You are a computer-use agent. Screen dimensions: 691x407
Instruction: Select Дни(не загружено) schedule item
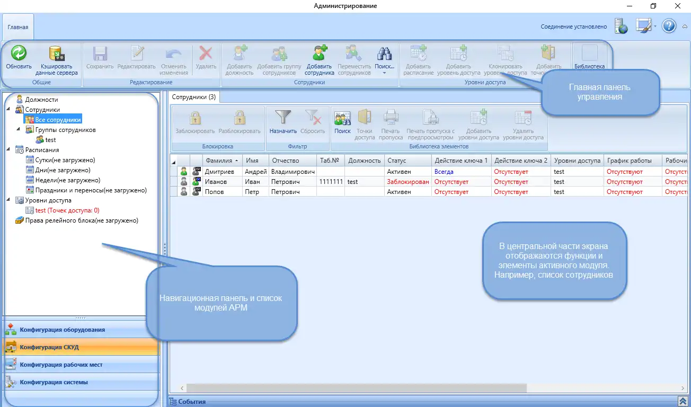pyautogui.click(x=63, y=170)
